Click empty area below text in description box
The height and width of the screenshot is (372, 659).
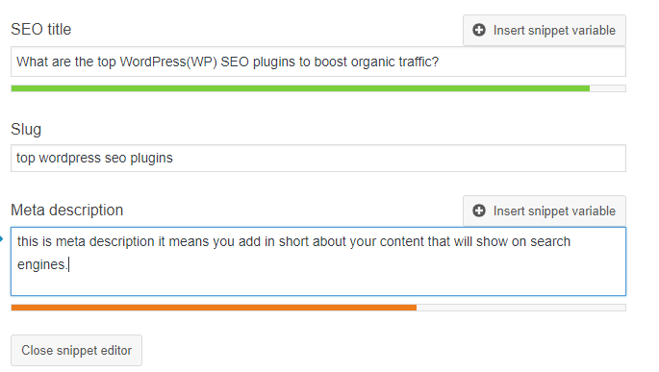tap(318, 285)
